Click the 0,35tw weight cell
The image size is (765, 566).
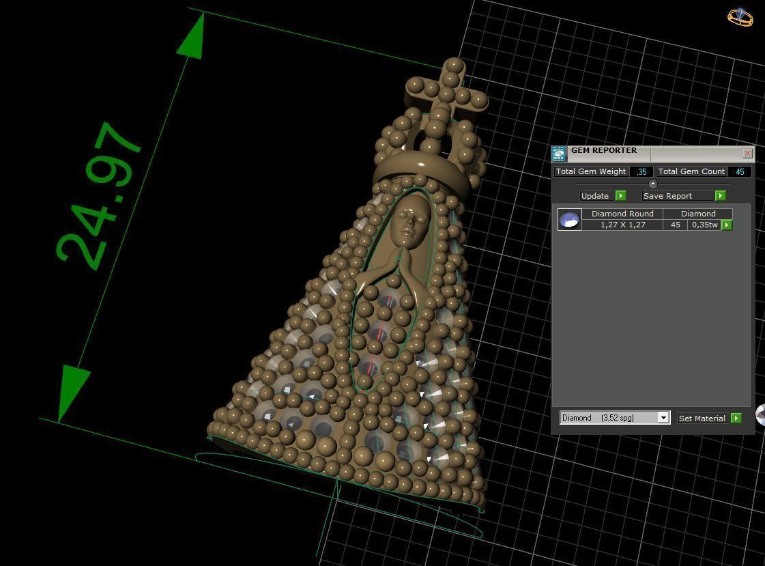[704, 225]
